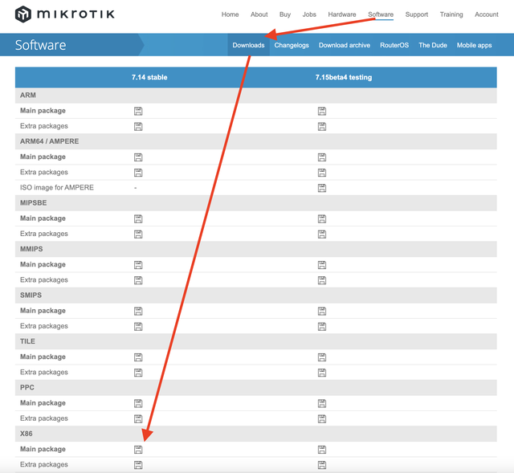Image resolution: width=514 pixels, height=473 pixels.
Task: Download ARM Main package 7.15beta4 testing
Action: pos(322,111)
